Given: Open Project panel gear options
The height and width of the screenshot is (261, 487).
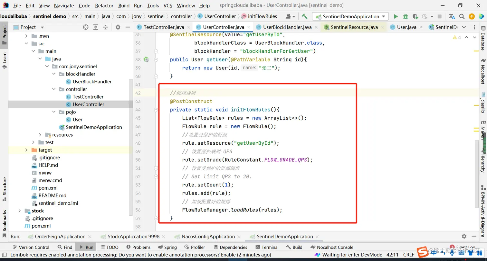Looking at the screenshot, I should (x=118, y=27).
